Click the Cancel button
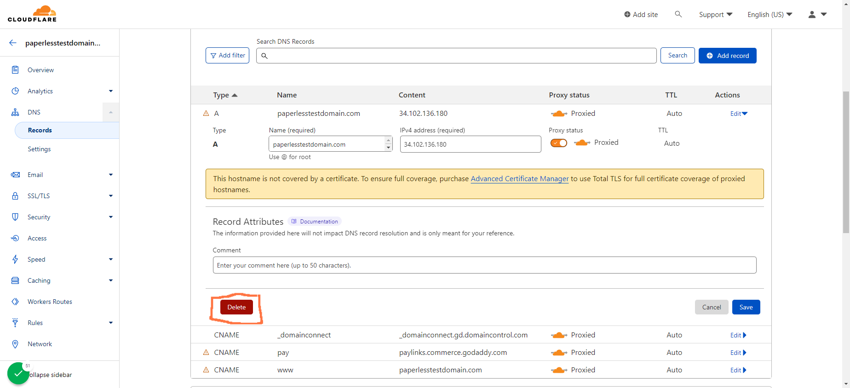This screenshot has height=388, width=850. coord(712,307)
